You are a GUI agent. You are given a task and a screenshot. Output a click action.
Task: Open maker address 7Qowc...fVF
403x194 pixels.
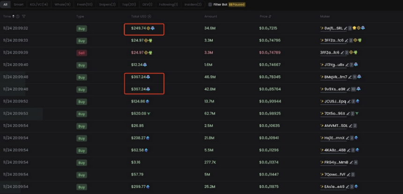(x=335, y=174)
